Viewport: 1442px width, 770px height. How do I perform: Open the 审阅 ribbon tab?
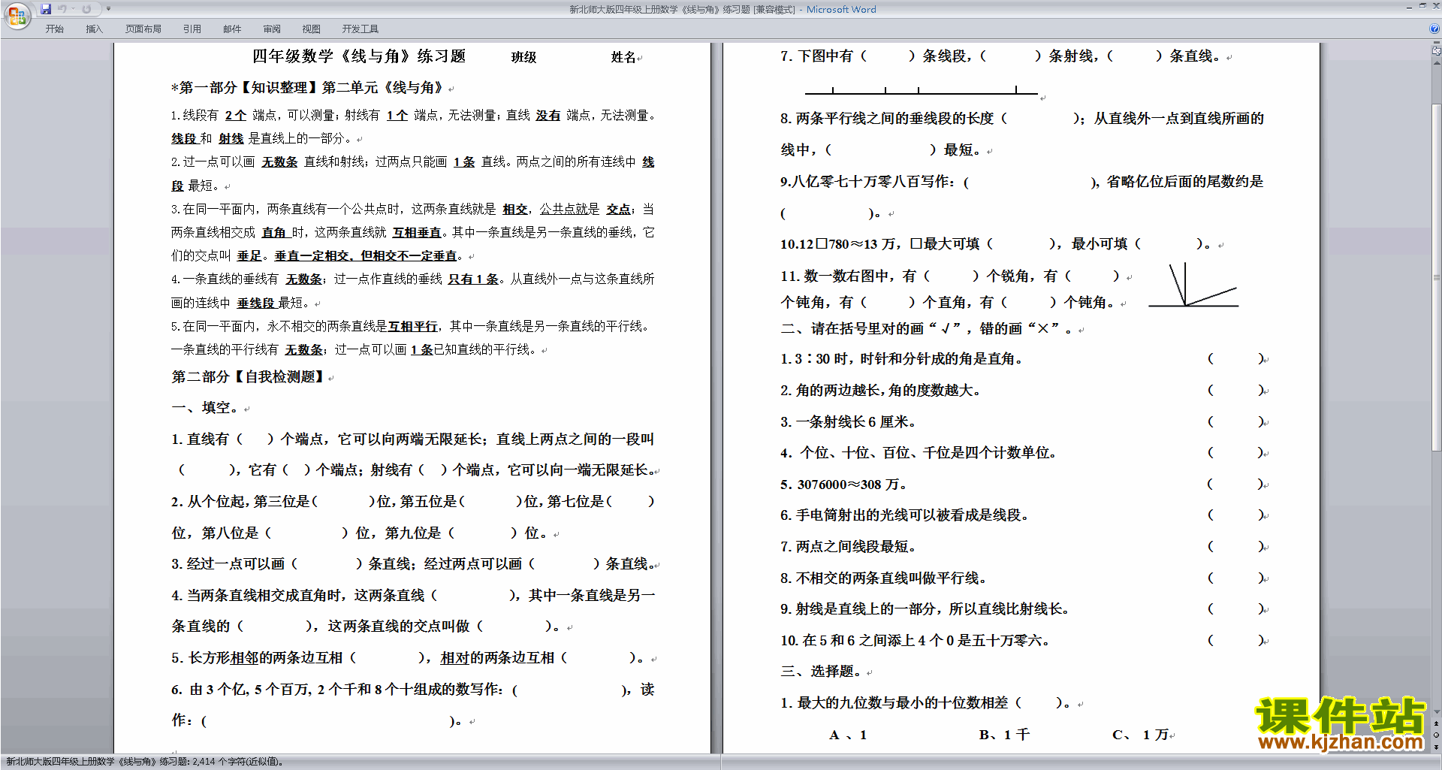[272, 29]
